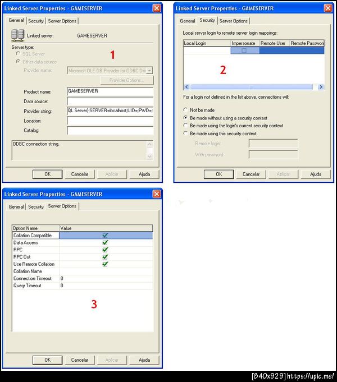Image resolution: width=337 pixels, height=382 pixels.
Task: Select the SQL Server radio button
Action: (18, 54)
